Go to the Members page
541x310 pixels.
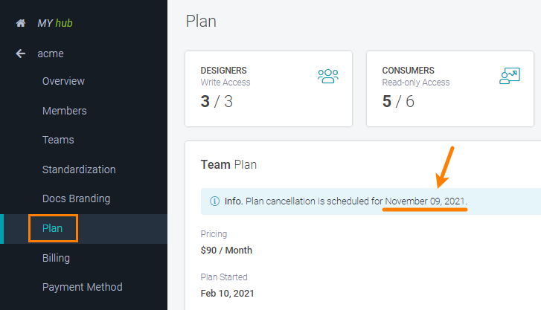click(x=64, y=111)
